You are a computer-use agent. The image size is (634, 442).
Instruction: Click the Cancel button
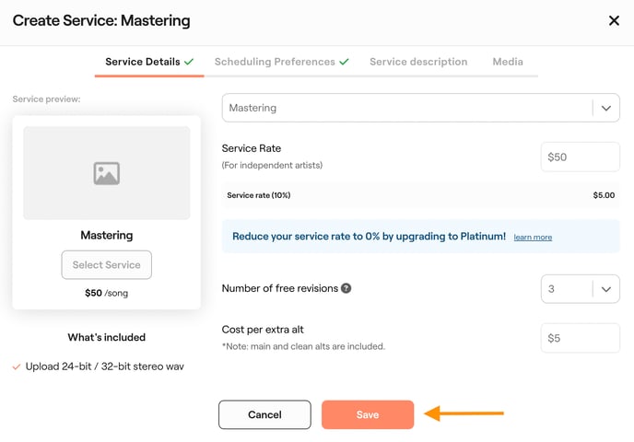coord(264,414)
